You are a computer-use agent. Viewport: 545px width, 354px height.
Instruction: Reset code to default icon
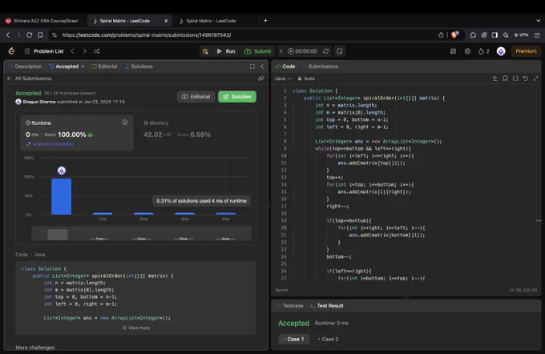(x=526, y=78)
